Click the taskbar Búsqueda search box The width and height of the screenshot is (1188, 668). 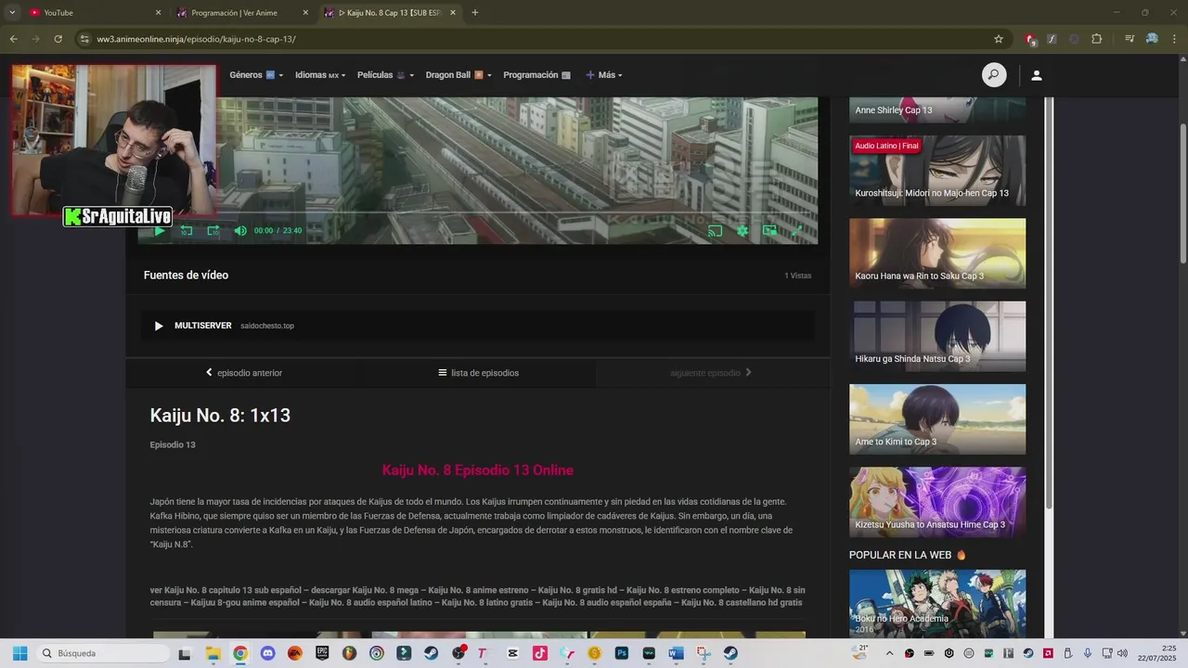coord(103,653)
